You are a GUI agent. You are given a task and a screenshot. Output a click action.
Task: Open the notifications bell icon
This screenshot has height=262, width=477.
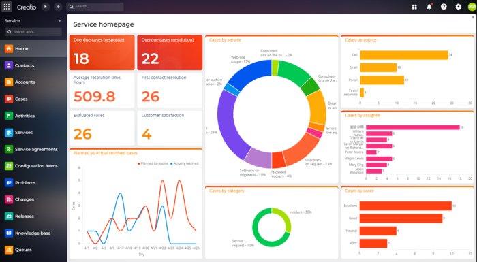(429, 7)
